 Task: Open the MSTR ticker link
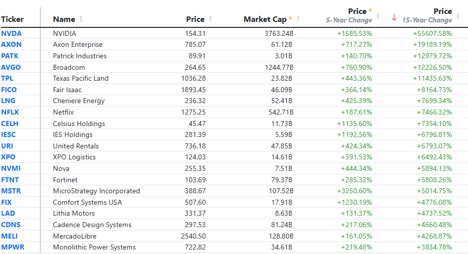[11, 191]
